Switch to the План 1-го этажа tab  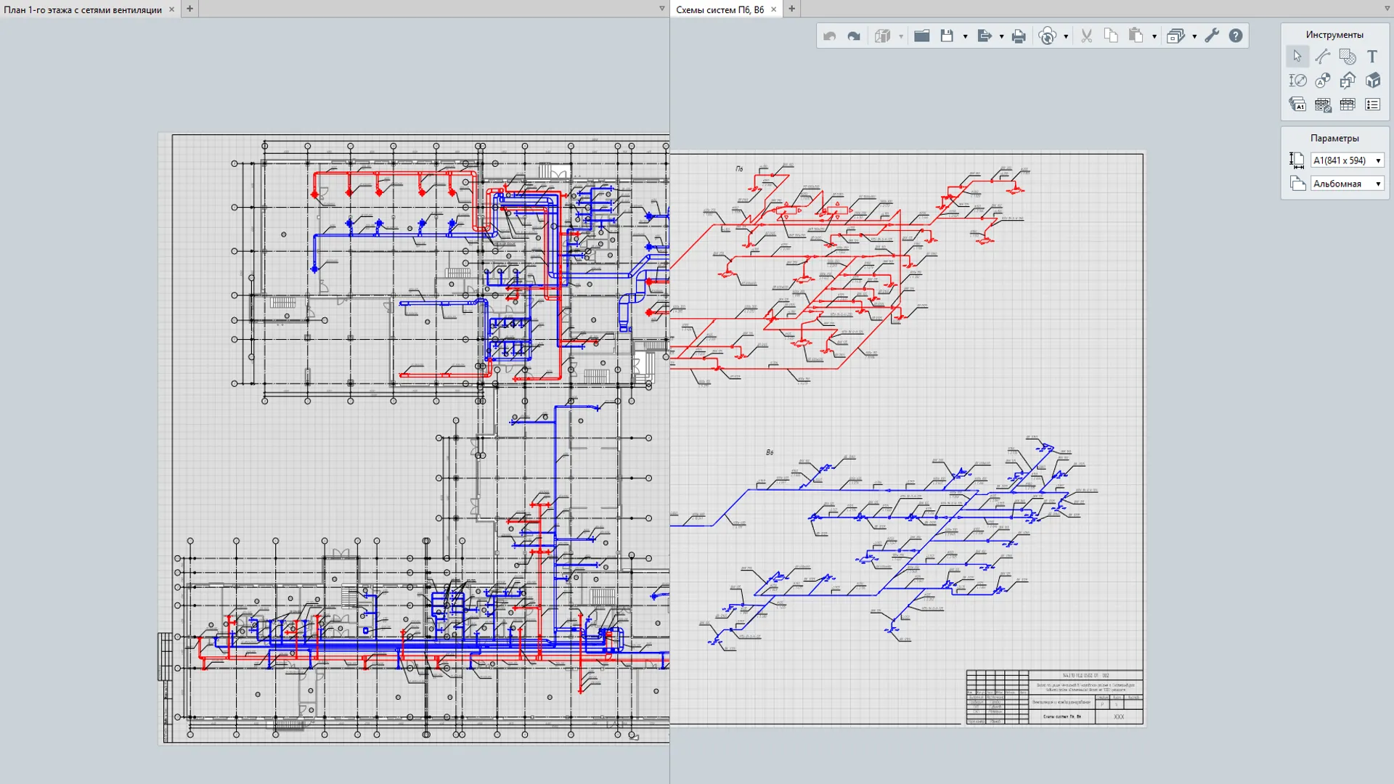(x=83, y=9)
